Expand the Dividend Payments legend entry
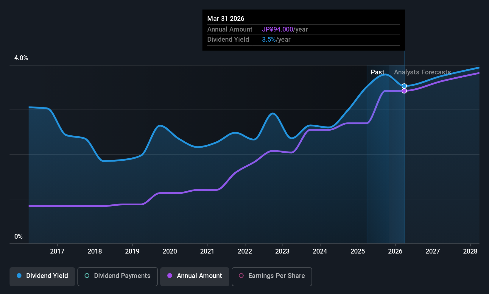489x294 pixels. point(117,276)
